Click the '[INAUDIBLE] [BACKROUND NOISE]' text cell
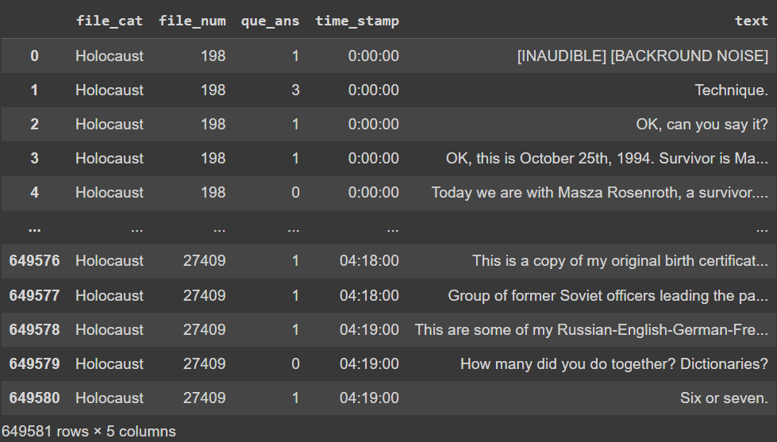This screenshot has height=442, width=777. tap(642, 56)
